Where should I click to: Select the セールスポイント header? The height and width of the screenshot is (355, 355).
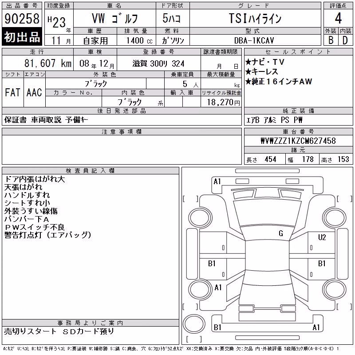pyautogui.click(x=298, y=52)
